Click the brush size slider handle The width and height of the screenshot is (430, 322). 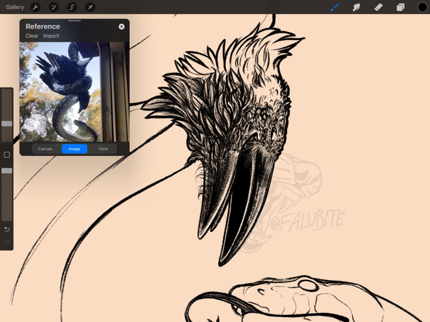tap(7, 124)
